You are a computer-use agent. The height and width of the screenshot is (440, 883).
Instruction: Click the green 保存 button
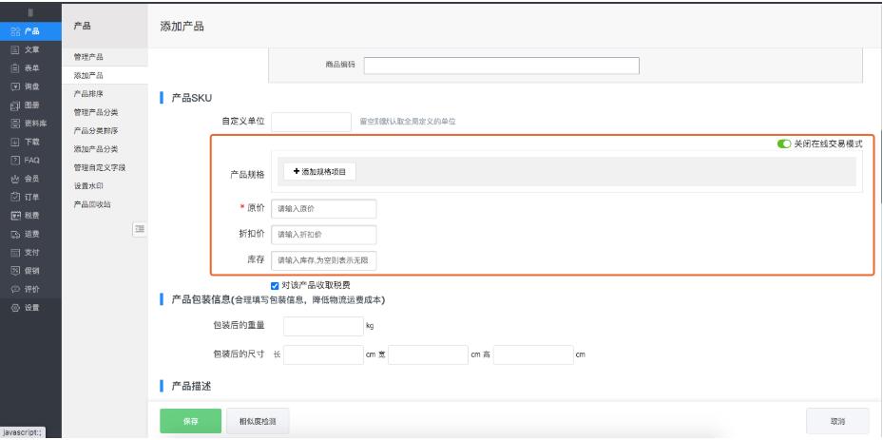click(x=189, y=420)
